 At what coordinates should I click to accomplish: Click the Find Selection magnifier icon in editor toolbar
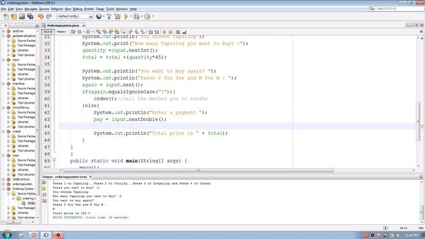[x=98, y=32]
